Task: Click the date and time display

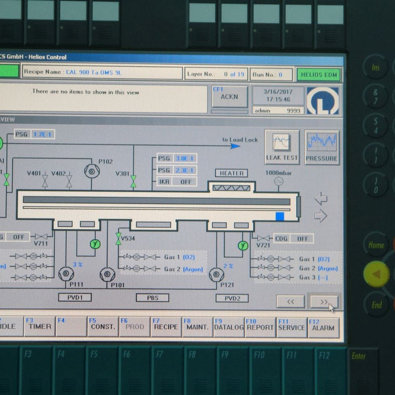Action: pos(278,95)
